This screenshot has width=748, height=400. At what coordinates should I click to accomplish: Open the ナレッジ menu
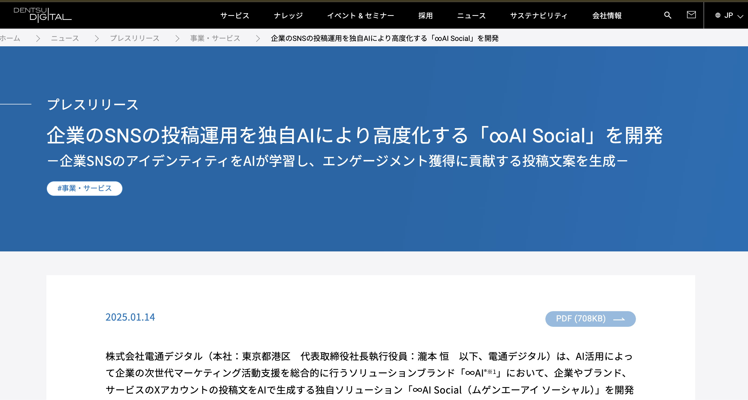288,16
